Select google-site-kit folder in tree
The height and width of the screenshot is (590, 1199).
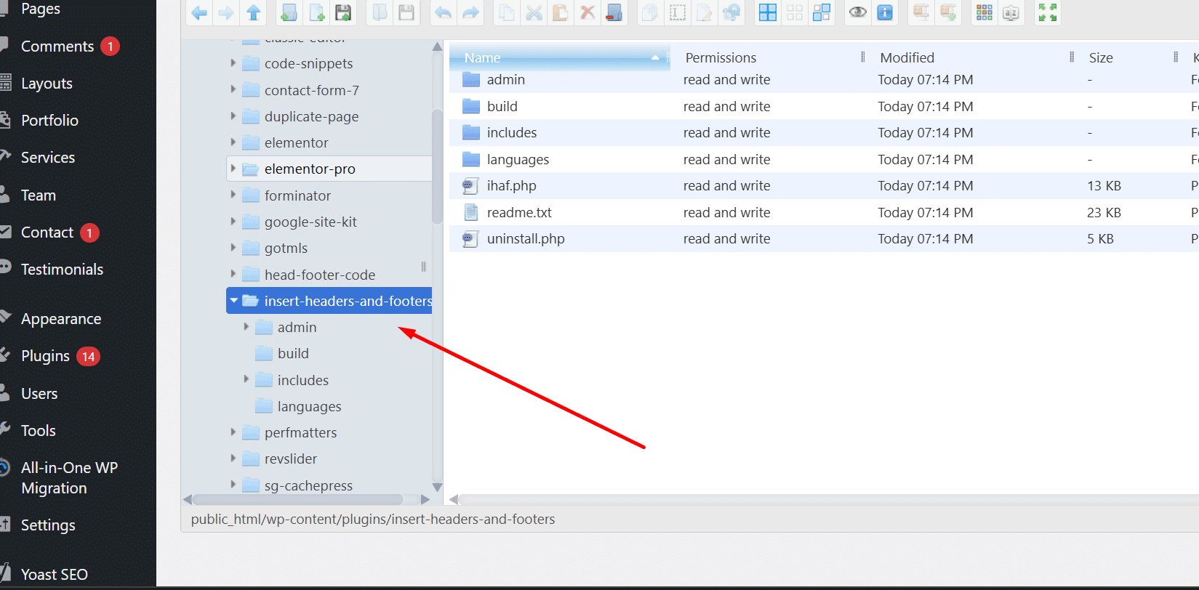310,222
